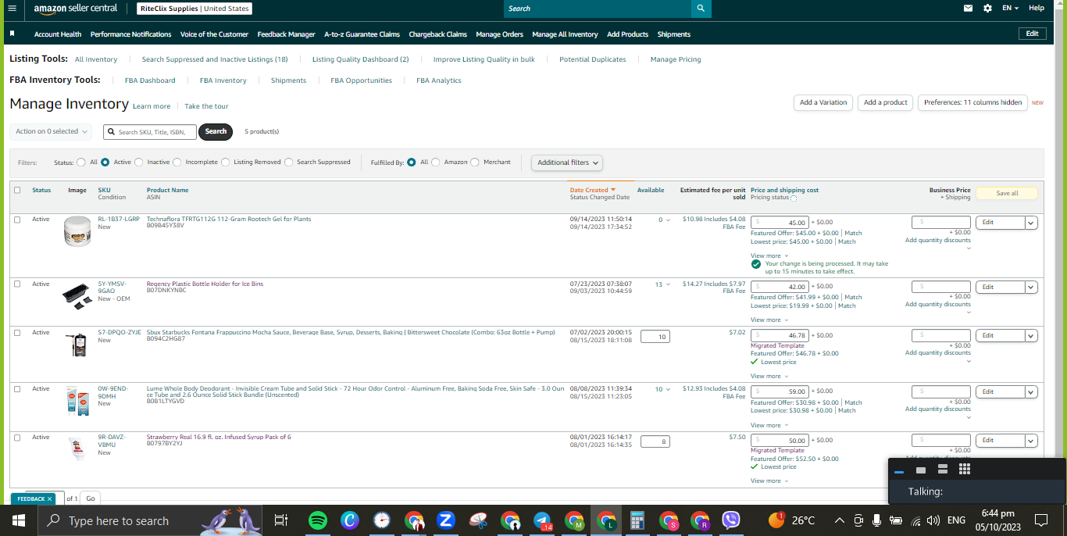Viewport: 1067px width, 536px height.
Task: Open the Action on 0 selected dropdown
Action: point(51,132)
